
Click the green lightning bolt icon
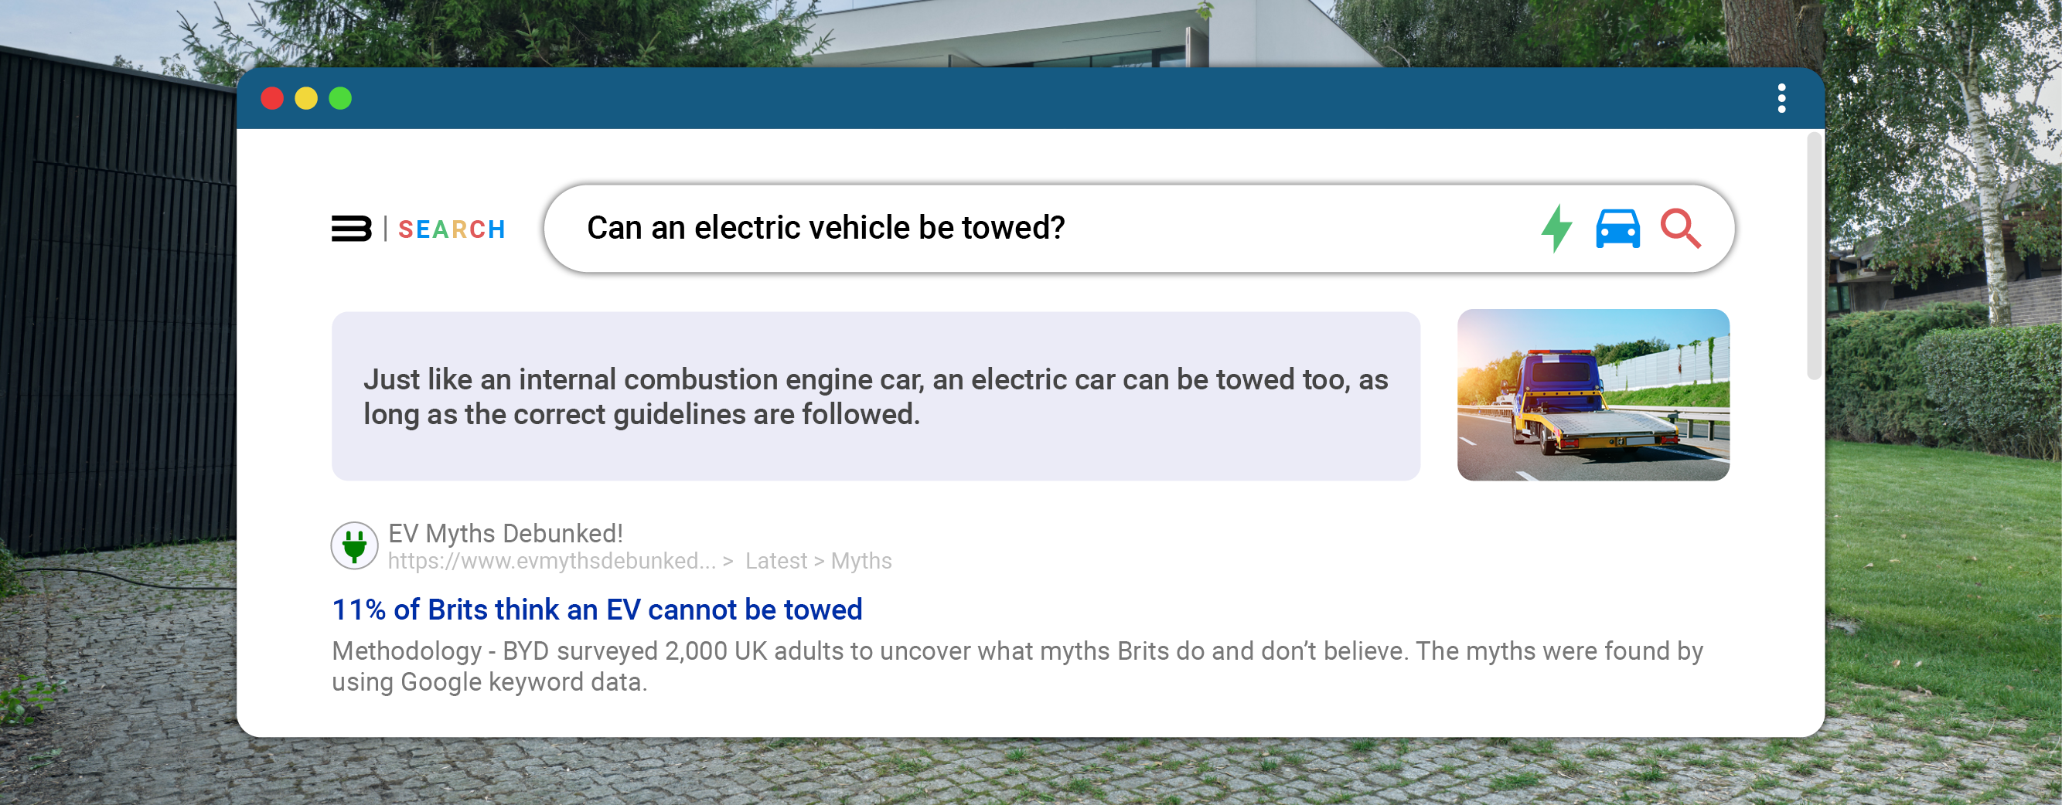pos(1556,229)
